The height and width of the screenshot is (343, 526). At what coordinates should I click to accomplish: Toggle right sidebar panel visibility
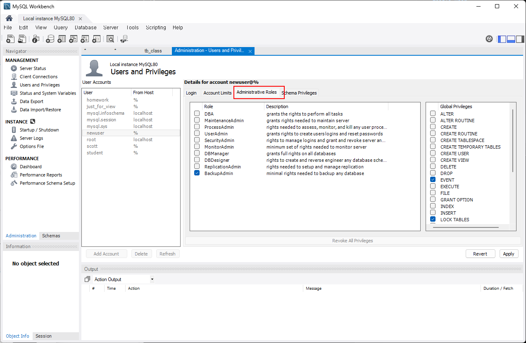coord(519,39)
